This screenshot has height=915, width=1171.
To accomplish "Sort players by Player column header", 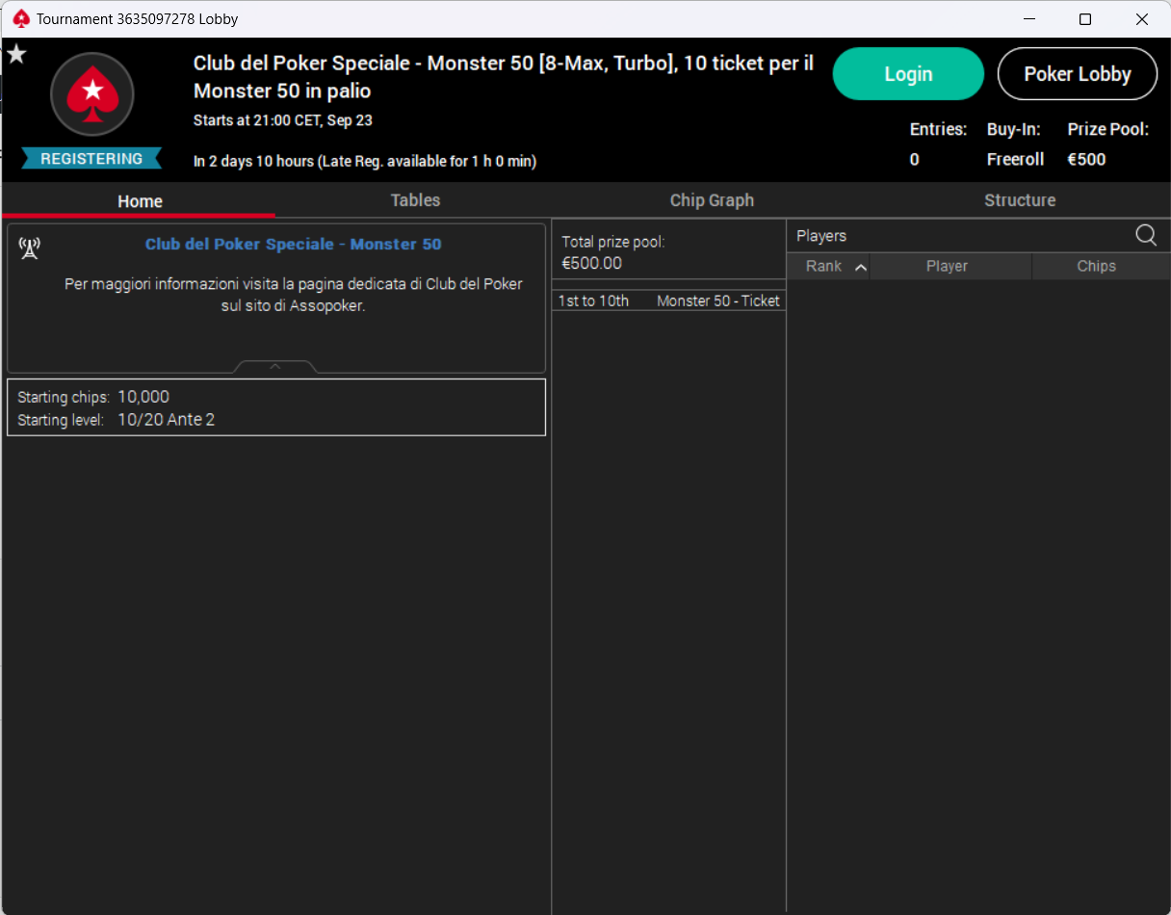I will 947,267.
